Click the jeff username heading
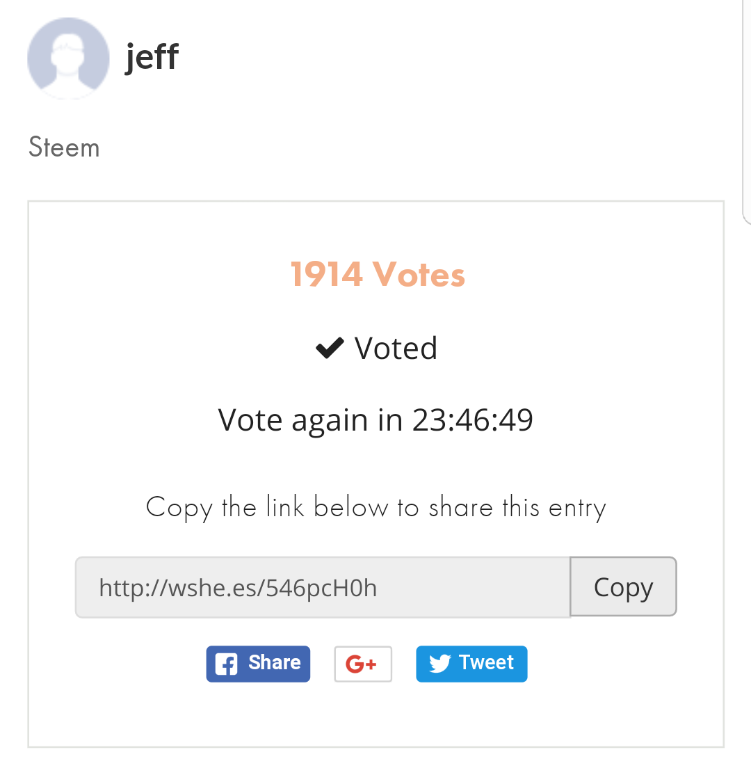This screenshot has height=775, width=751. point(152,58)
